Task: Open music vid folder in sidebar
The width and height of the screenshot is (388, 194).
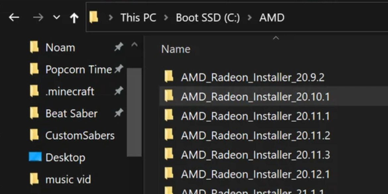Action: click(x=68, y=179)
